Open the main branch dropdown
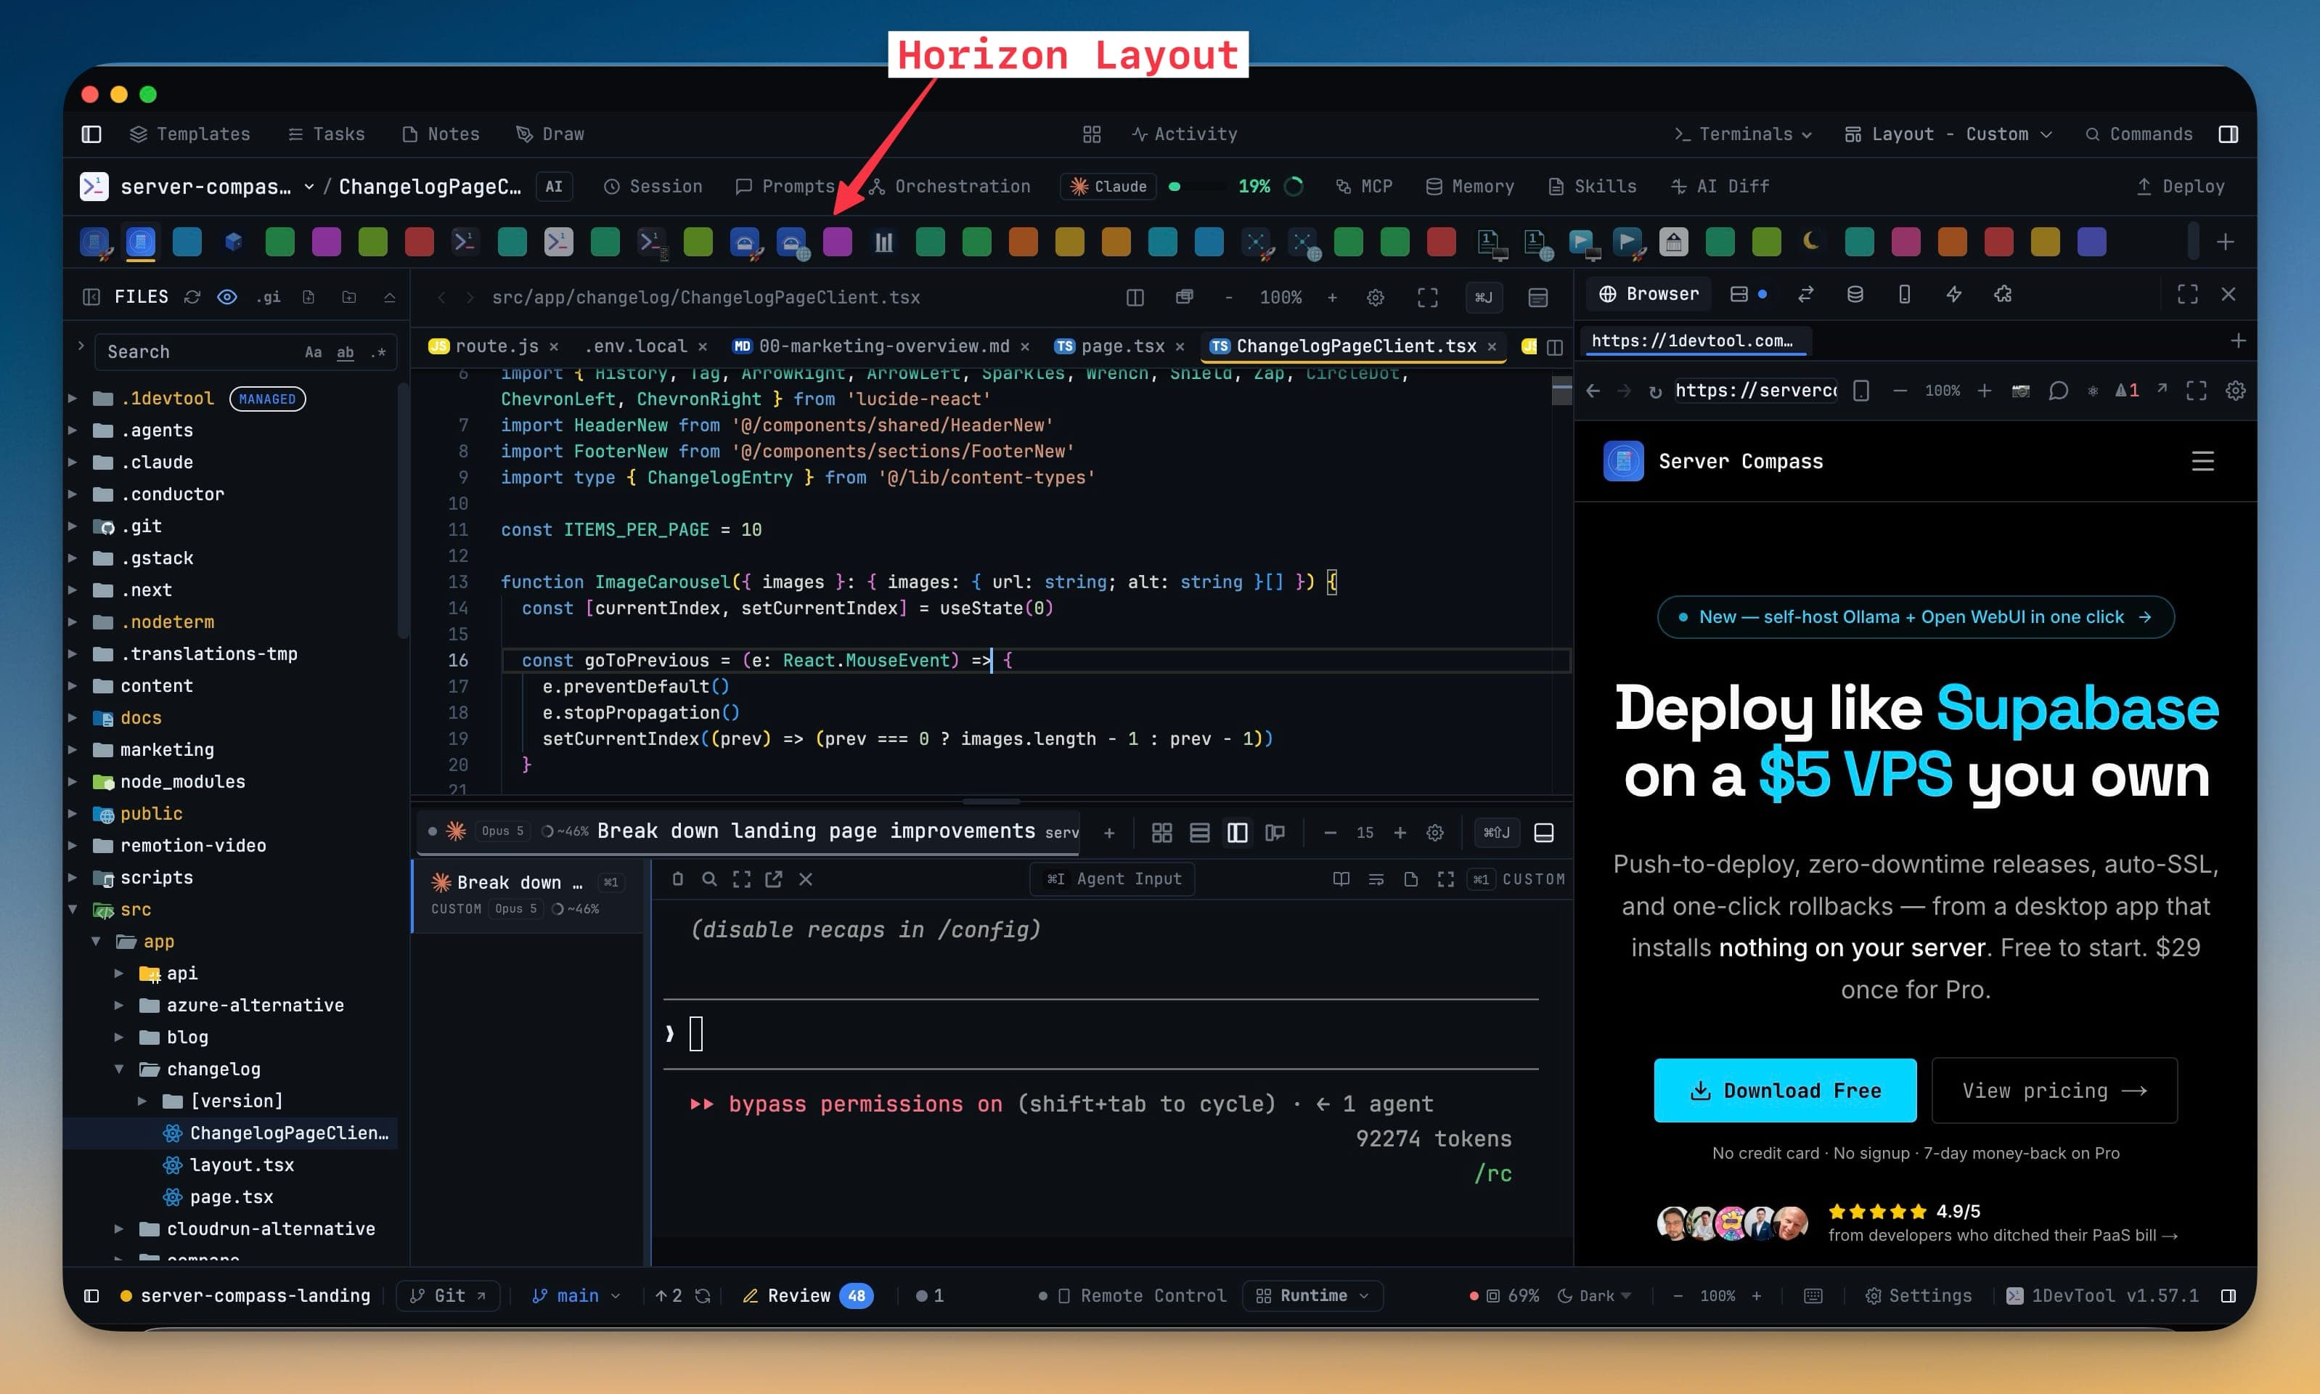 click(576, 1296)
